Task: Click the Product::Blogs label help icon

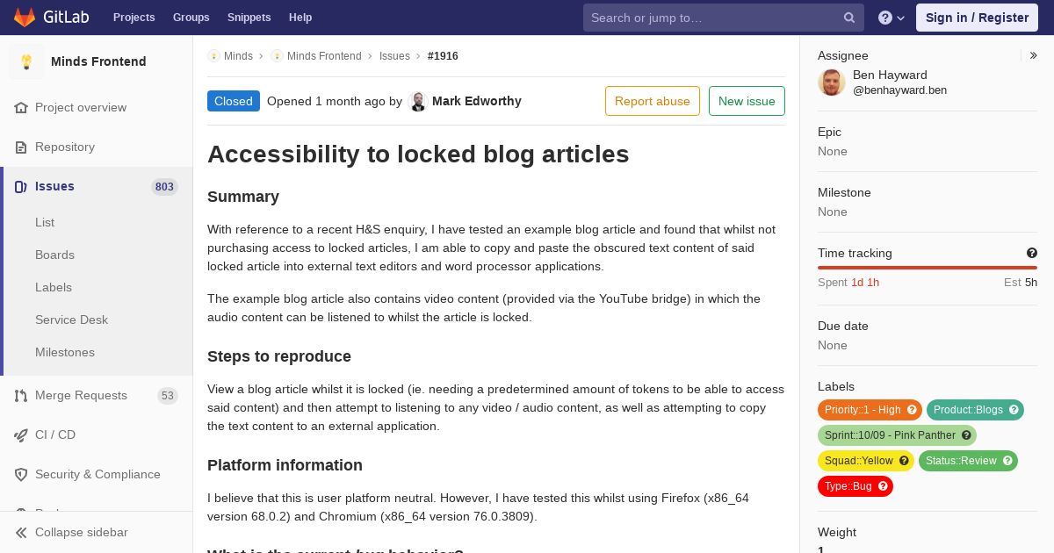Action: pos(1014,410)
